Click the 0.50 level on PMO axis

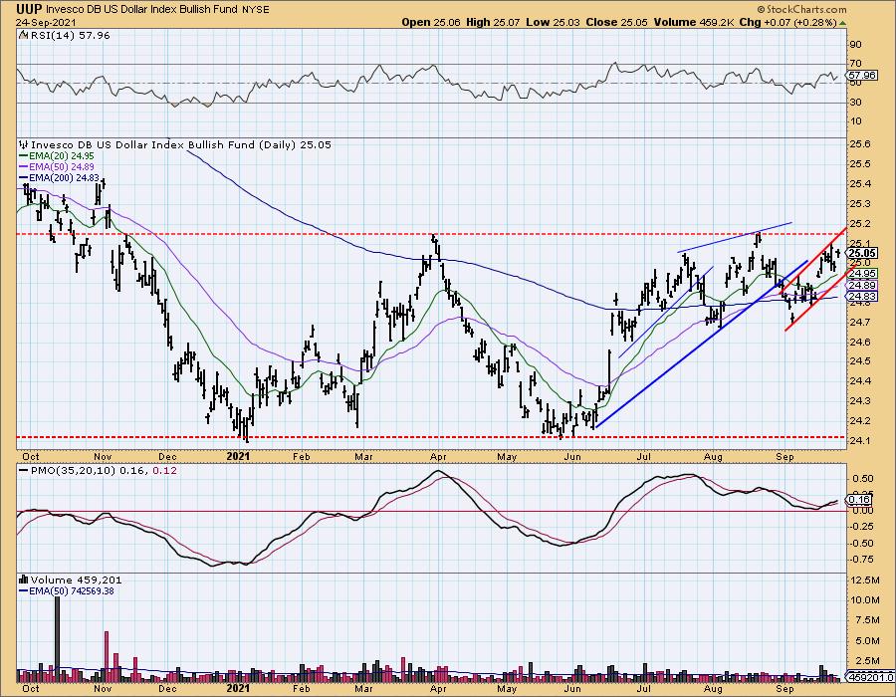(x=862, y=479)
